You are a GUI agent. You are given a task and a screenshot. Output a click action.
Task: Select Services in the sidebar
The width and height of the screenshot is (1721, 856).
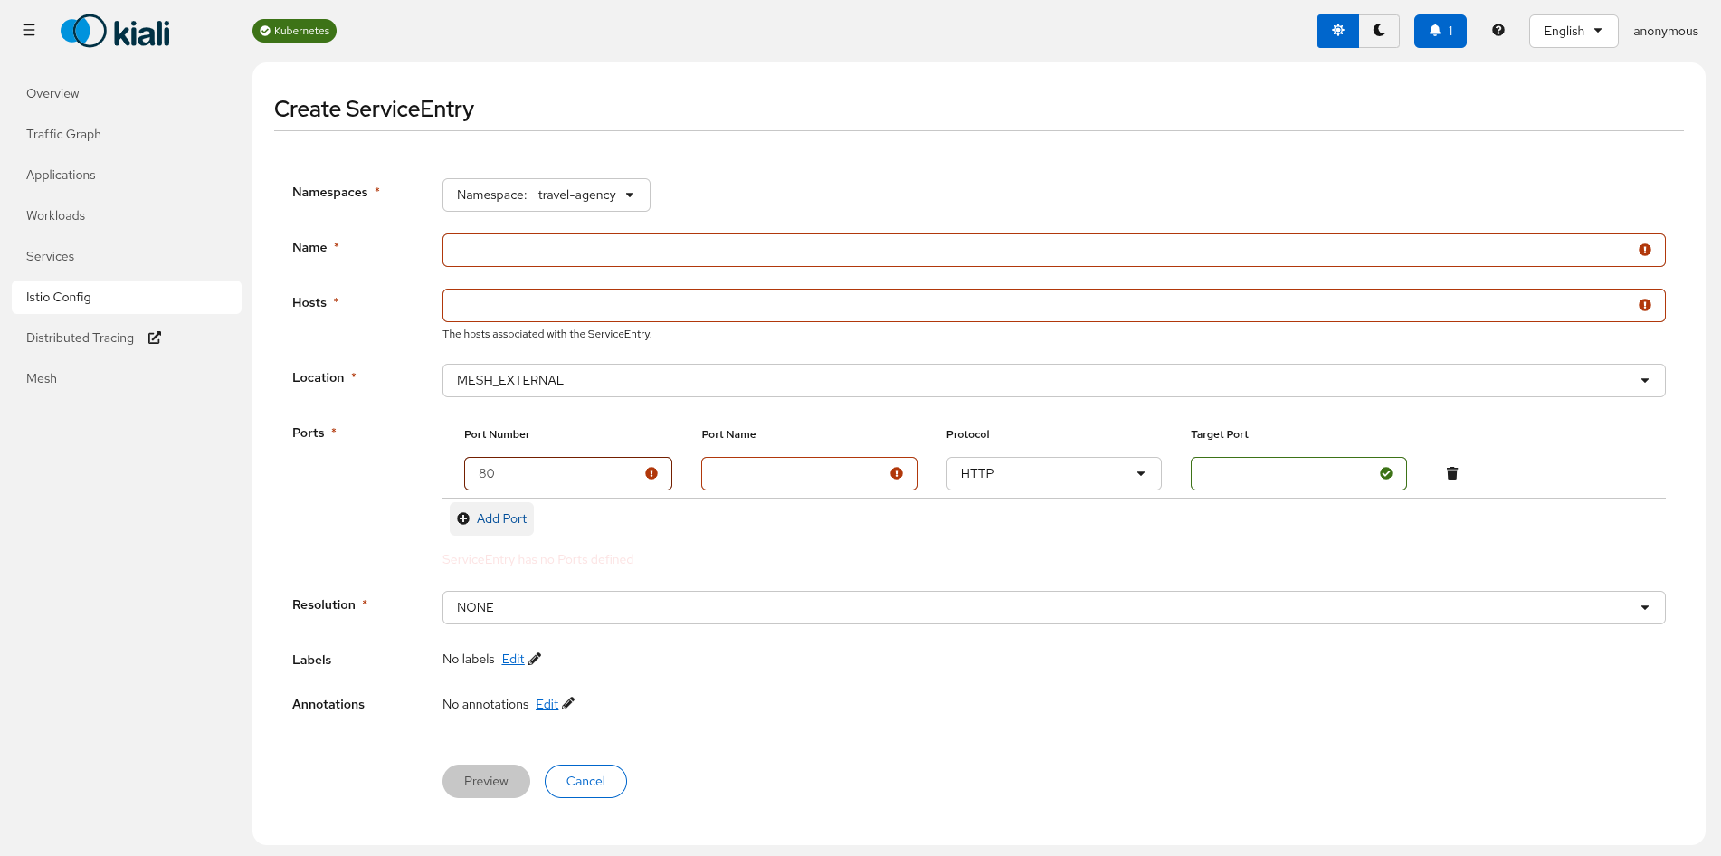tap(50, 256)
